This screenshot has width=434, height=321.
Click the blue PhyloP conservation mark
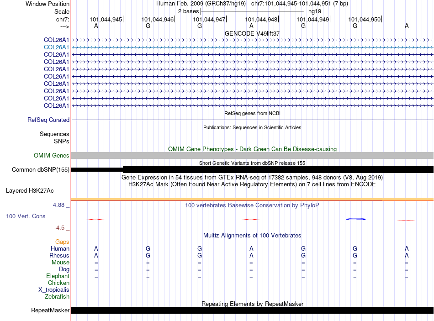coord(356,219)
